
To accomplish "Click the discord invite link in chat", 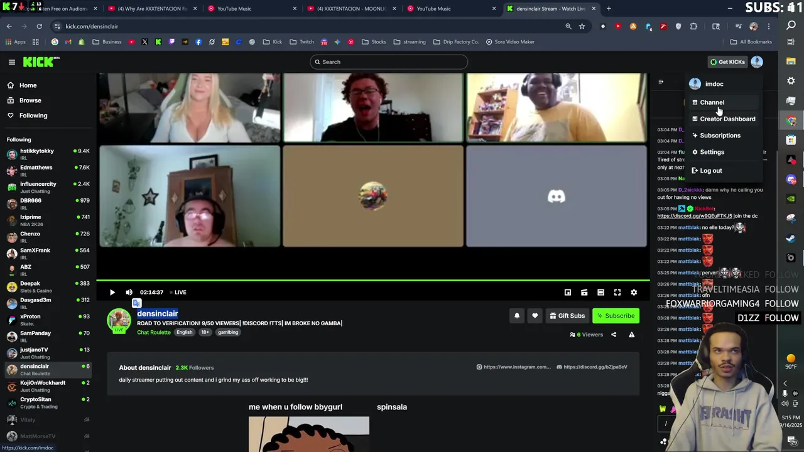I will click(695, 216).
